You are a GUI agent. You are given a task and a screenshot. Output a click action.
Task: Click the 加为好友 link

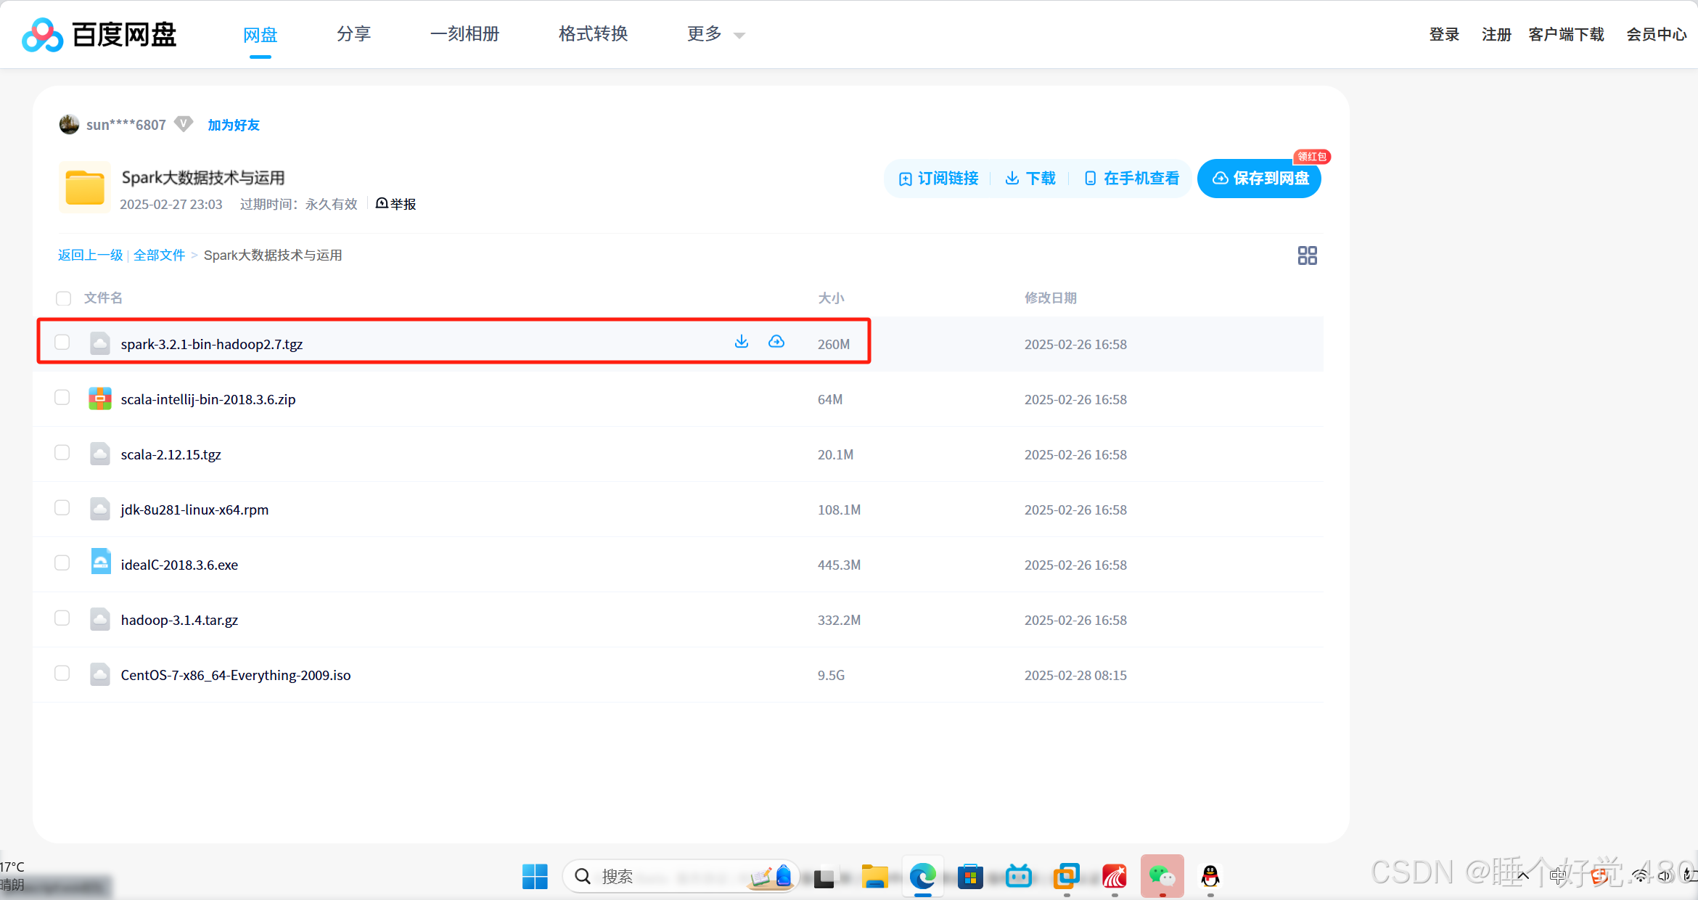click(233, 125)
